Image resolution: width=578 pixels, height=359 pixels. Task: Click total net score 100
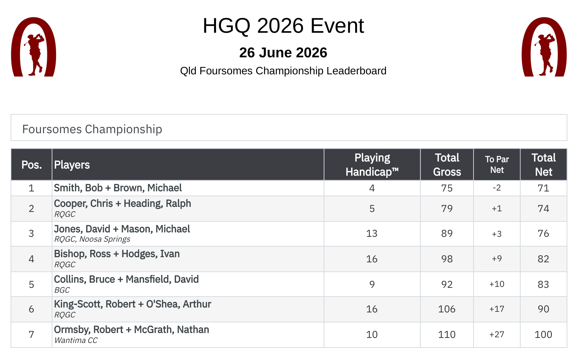point(543,334)
